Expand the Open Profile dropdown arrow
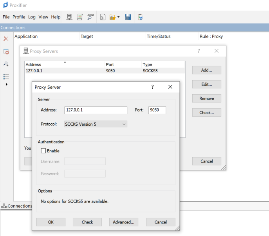Viewport: 269px width, 236px height. click(x=118, y=17)
